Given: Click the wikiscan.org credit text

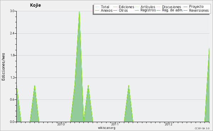Looking at the screenshot, I should coord(106,128).
